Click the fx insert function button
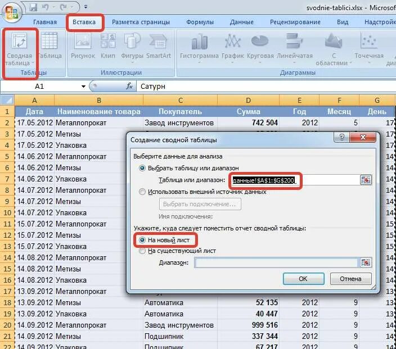This screenshot has width=396, height=349. (129, 87)
